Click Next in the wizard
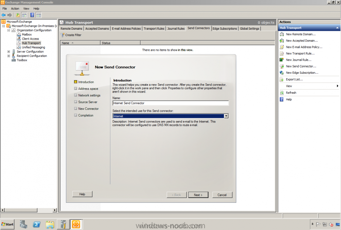 (x=198, y=195)
